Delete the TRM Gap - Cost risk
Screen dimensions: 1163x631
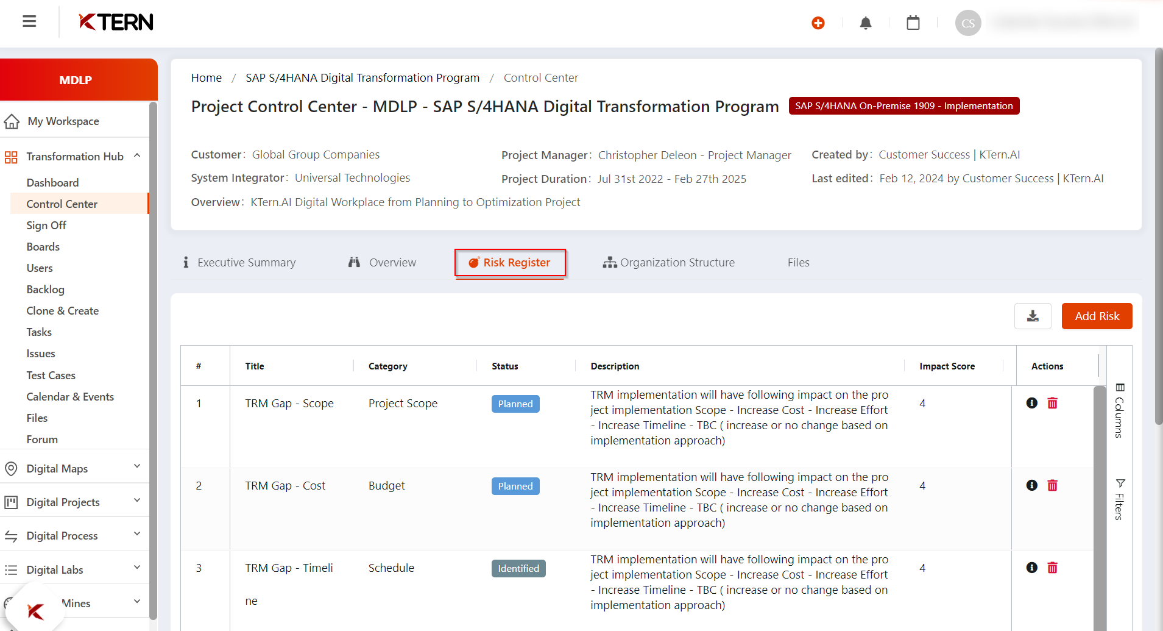click(x=1053, y=485)
